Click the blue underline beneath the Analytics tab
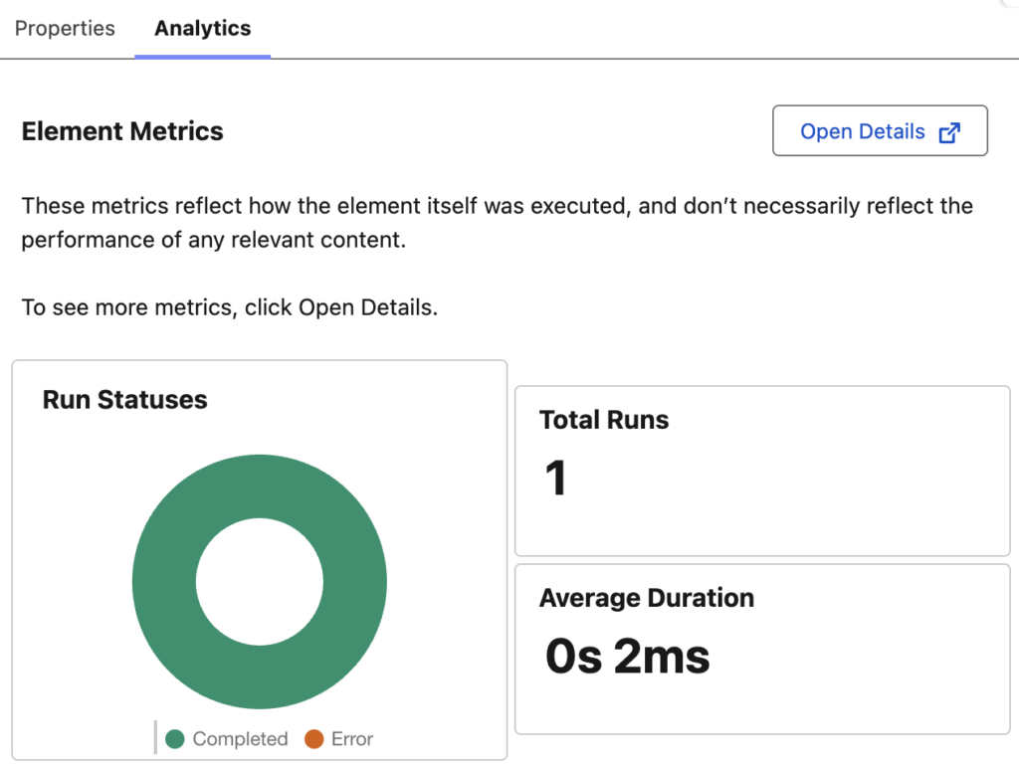This screenshot has height=772, width=1019. [x=203, y=56]
